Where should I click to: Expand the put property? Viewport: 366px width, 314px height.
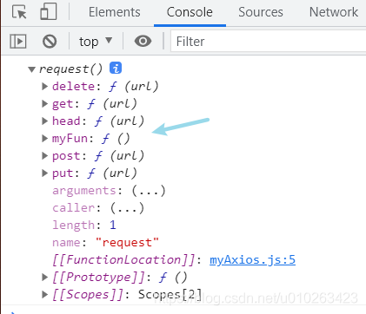tap(44, 173)
